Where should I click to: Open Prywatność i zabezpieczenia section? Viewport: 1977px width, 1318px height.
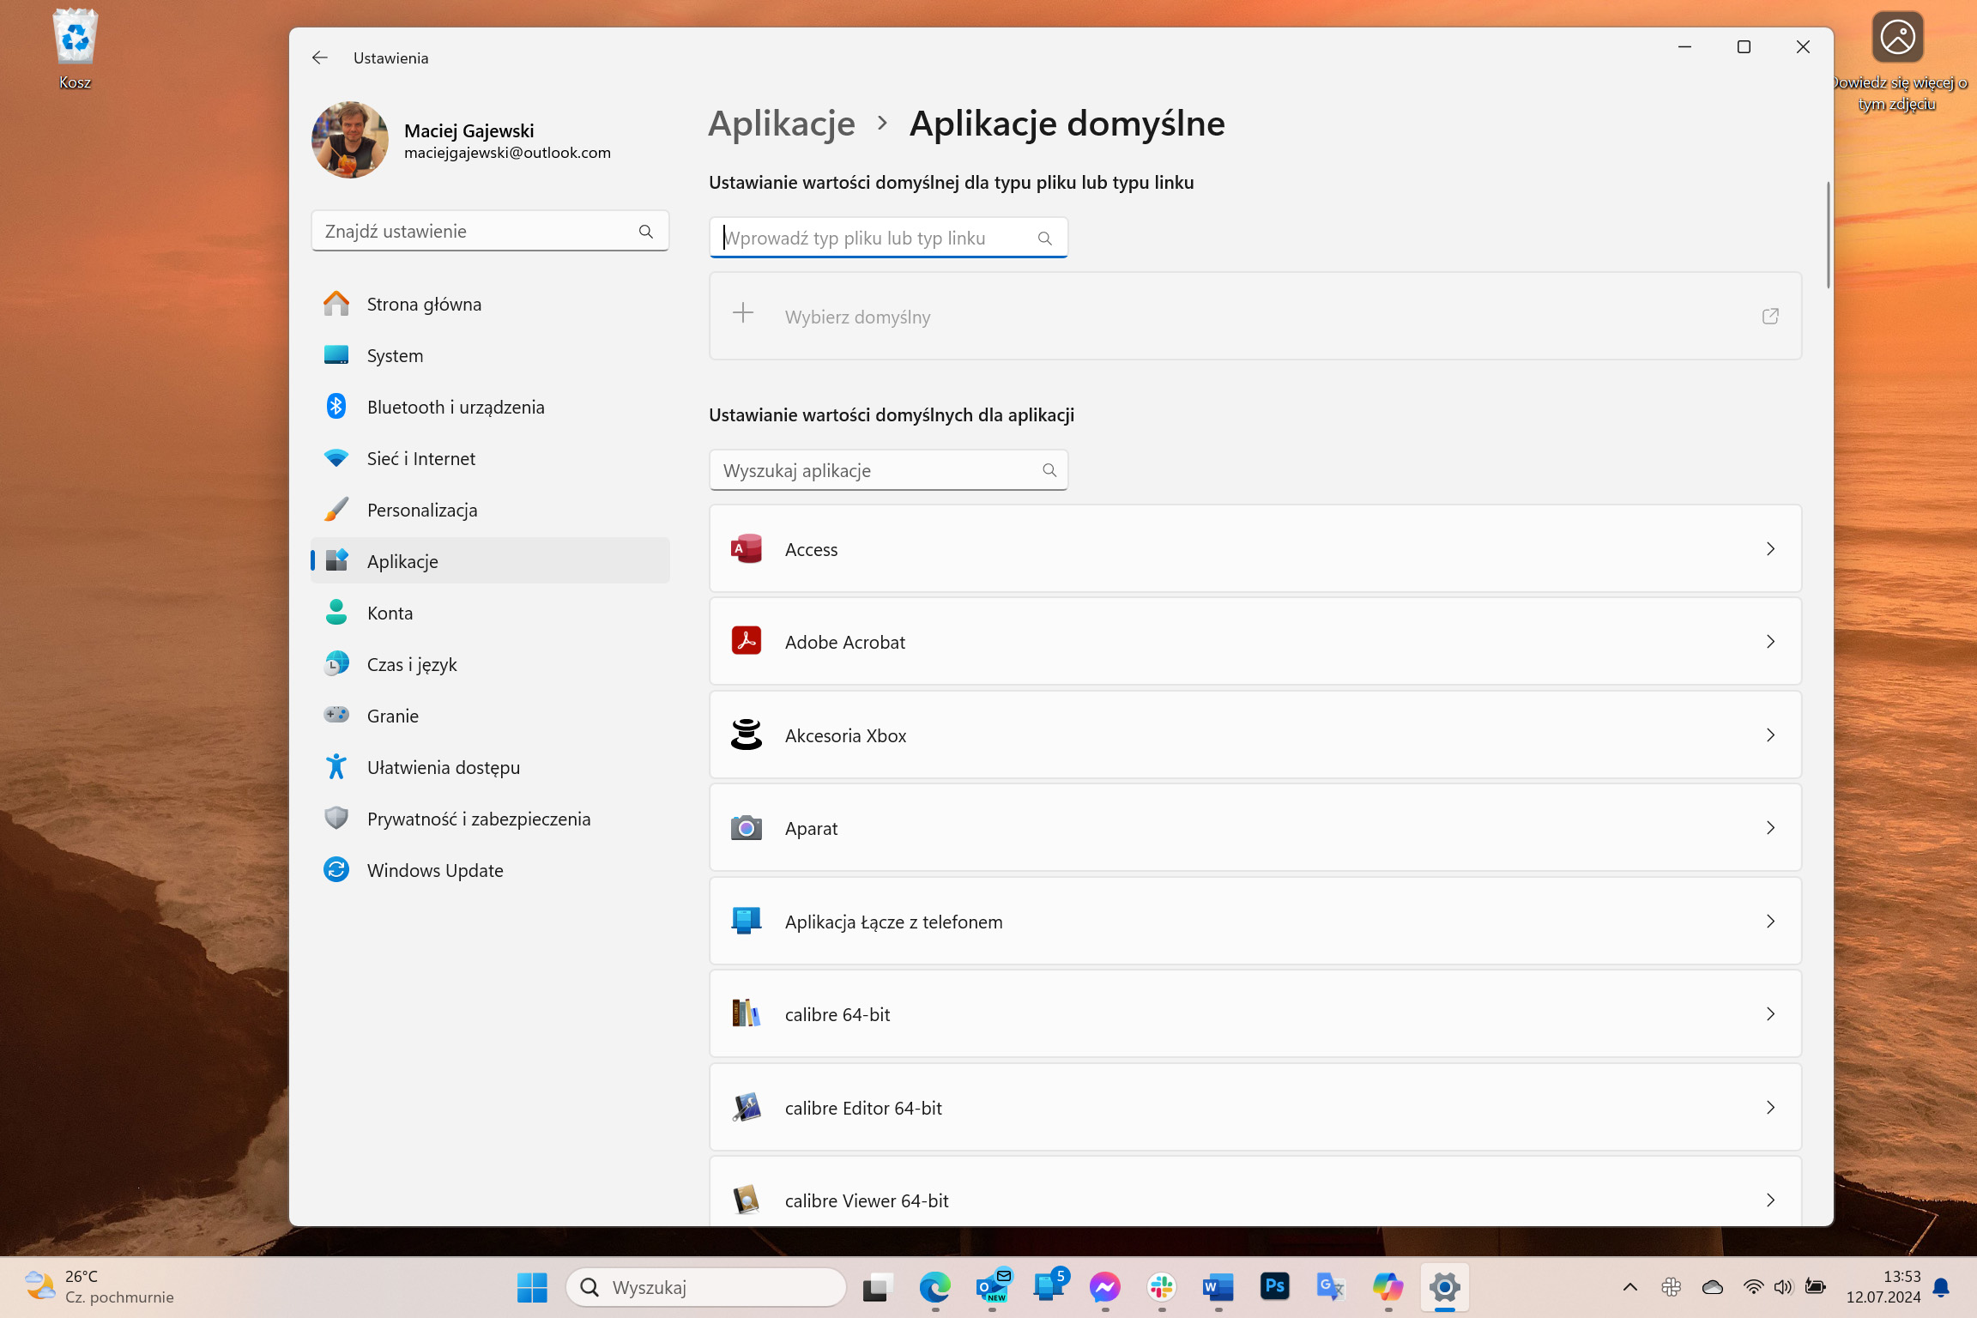[x=490, y=819]
